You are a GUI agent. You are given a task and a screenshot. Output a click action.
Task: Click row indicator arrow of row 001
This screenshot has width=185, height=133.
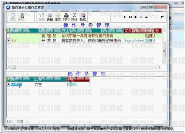[9, 41]
